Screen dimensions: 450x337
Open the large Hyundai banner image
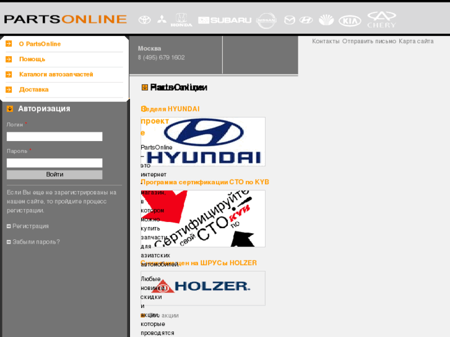point(203,142)
